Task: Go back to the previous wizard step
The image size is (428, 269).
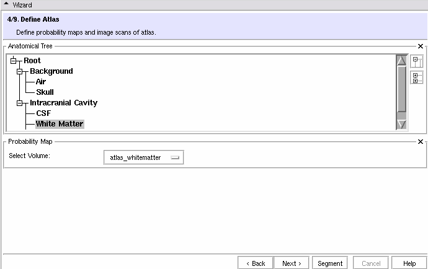Action: click(255, 263)
